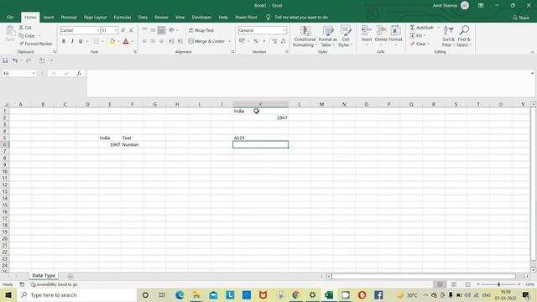Switch to the Page Layout tab
Image resolution: width=537 pixels, height=302 pixels.
[x=95, y=17]
